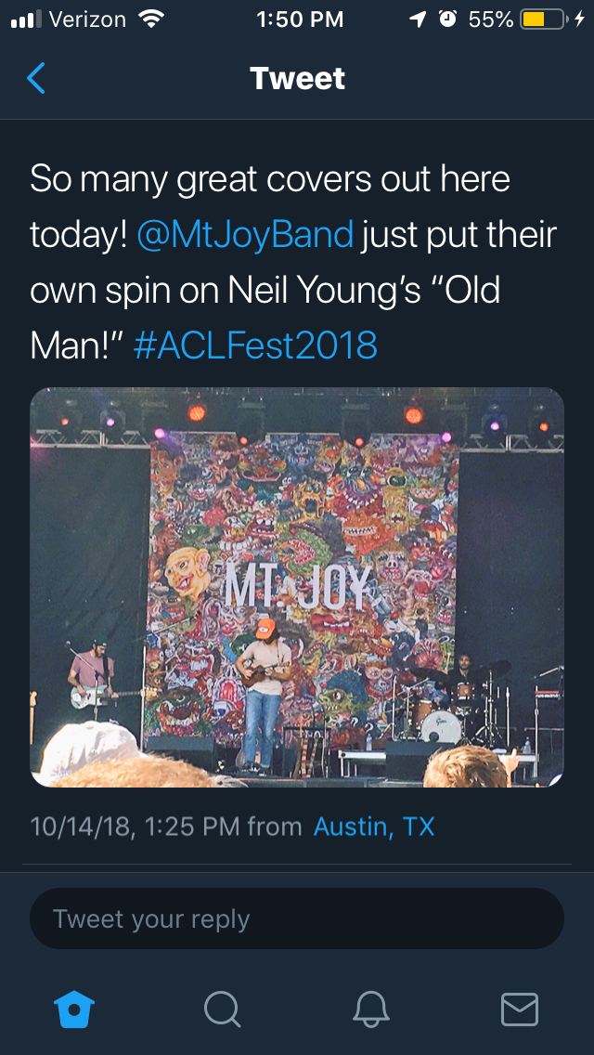
Task: Open the Mt. Joy concert photo
Action: tap(297, 587)
